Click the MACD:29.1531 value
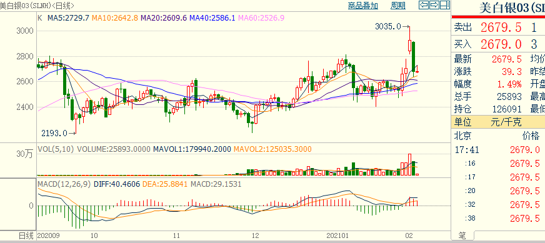 tap(216, 184)
